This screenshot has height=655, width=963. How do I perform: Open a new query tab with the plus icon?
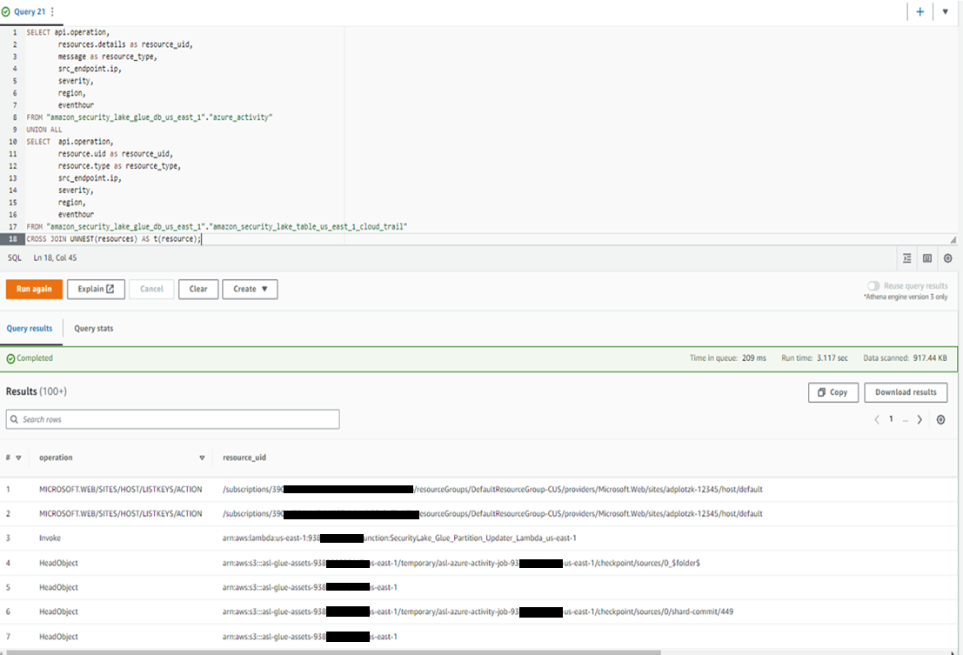click(x=920, y=11)
